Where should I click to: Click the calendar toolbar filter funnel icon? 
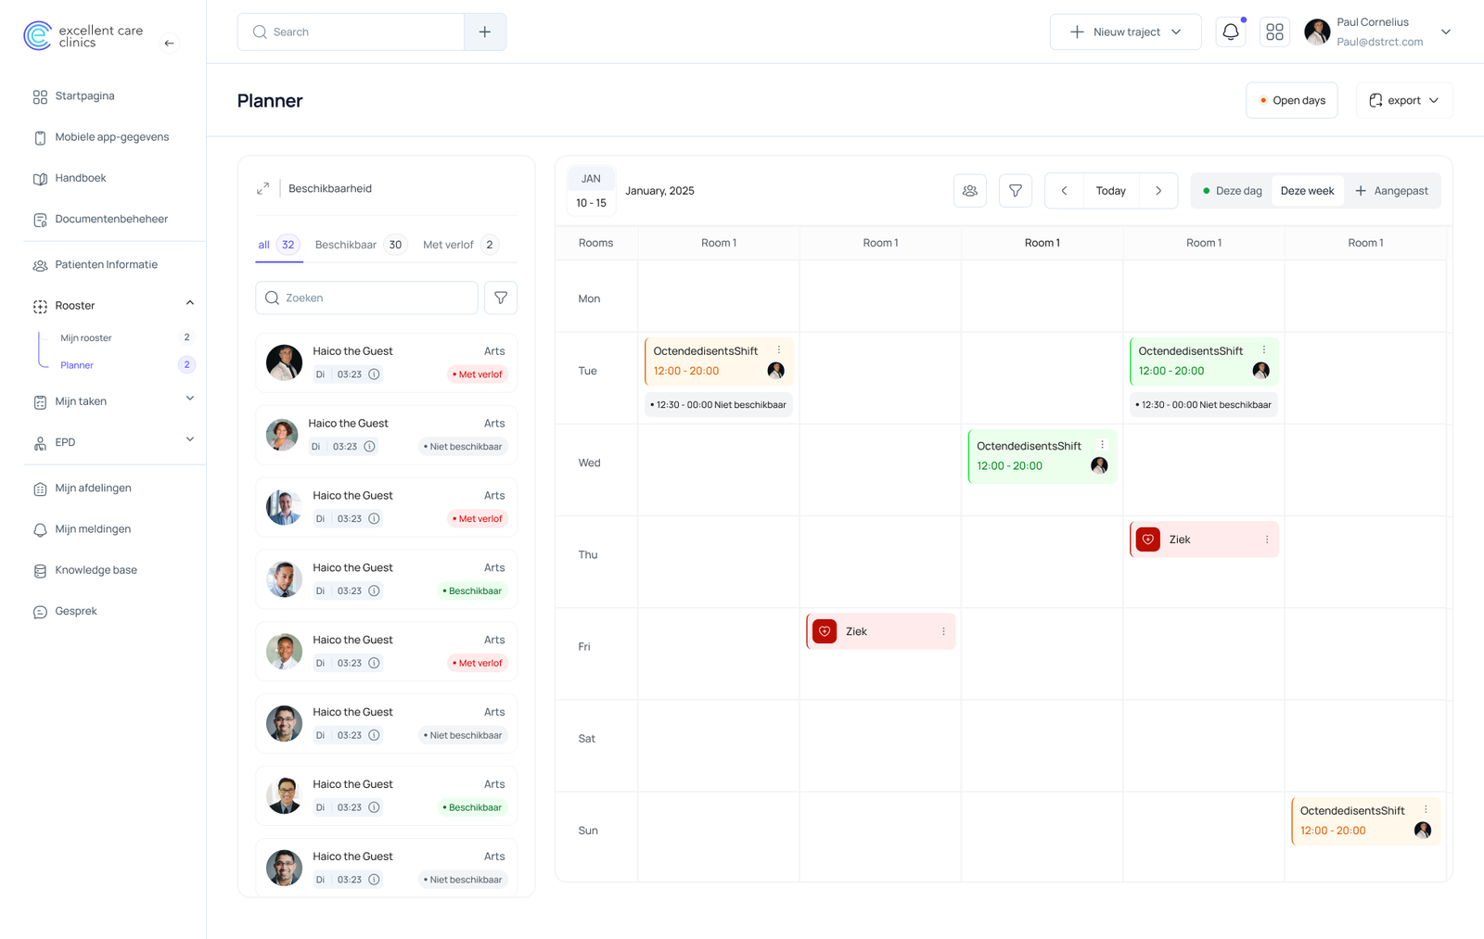1016,191
